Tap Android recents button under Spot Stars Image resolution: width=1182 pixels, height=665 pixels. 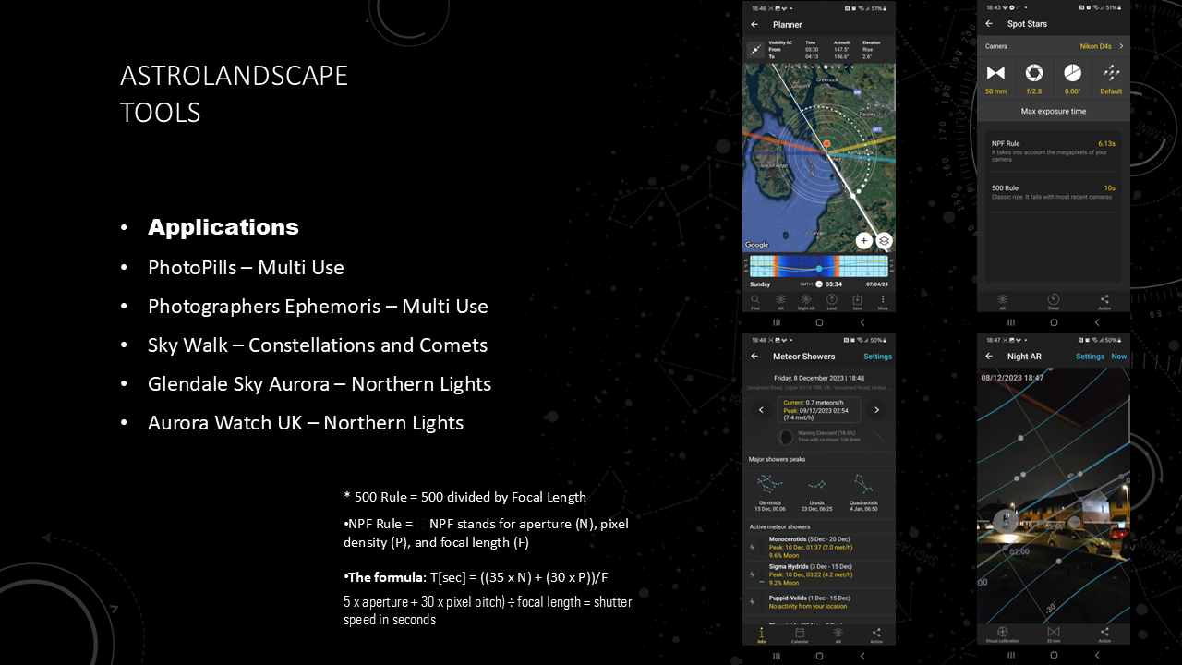pyautogui.click(x=1011, y=323)
